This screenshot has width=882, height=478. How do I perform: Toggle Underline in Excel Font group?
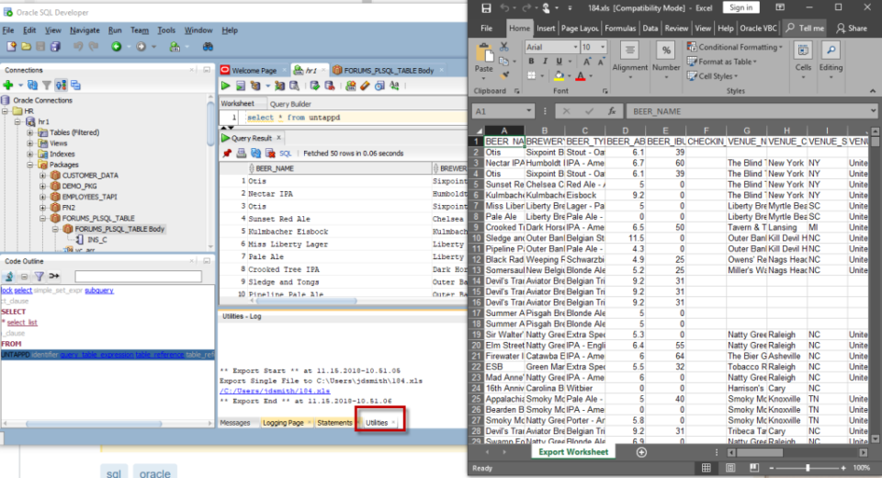(559, 62)
